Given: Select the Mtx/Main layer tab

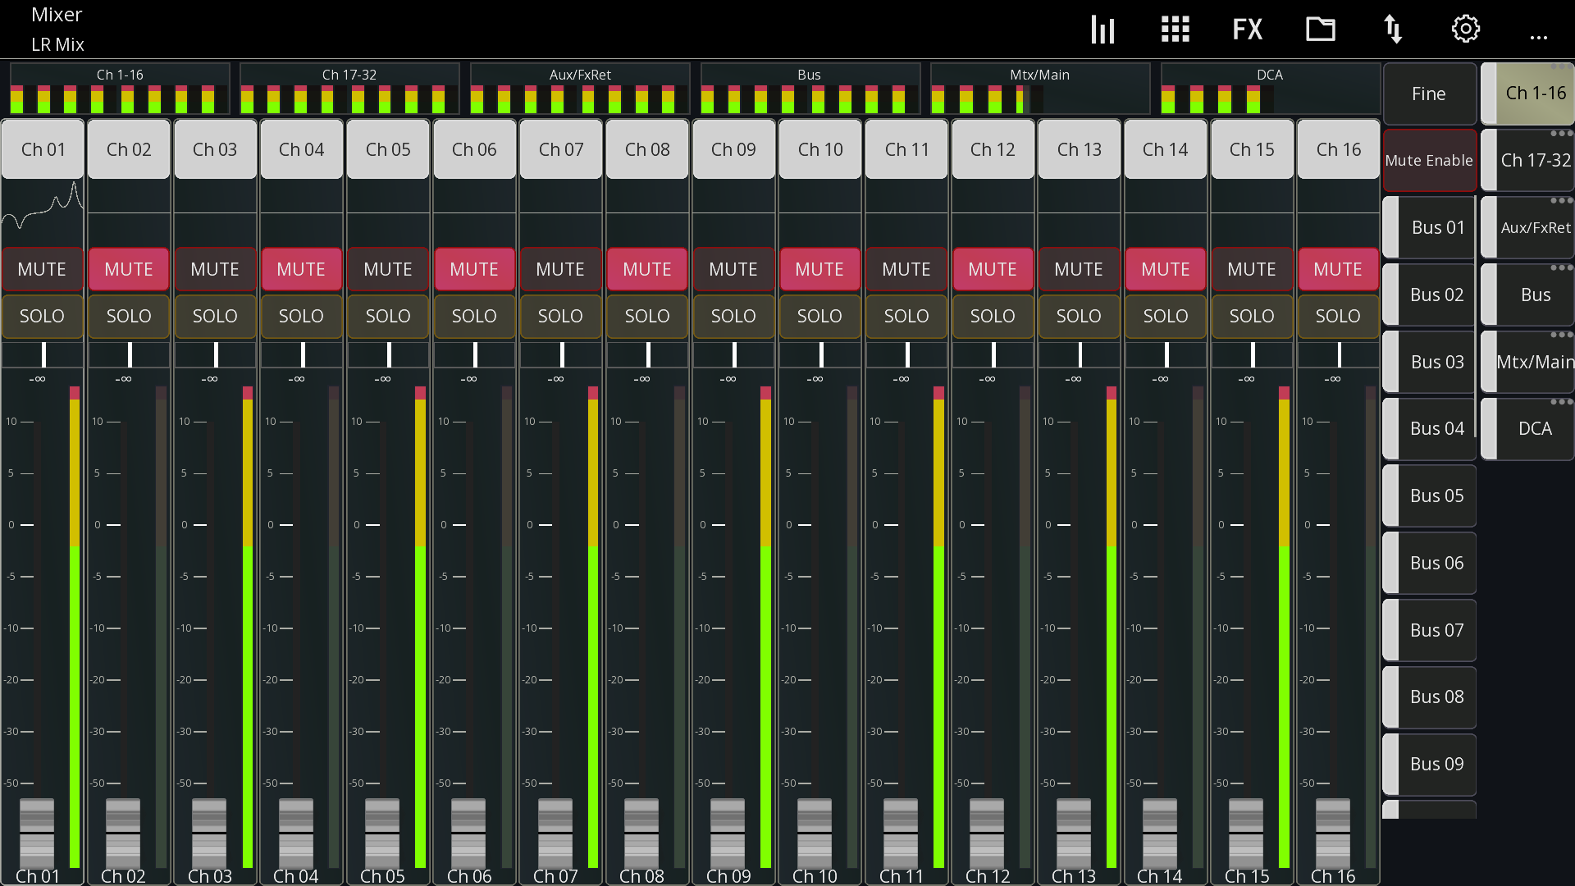Looking at the screenshot, I should [x=1527, y=362].
